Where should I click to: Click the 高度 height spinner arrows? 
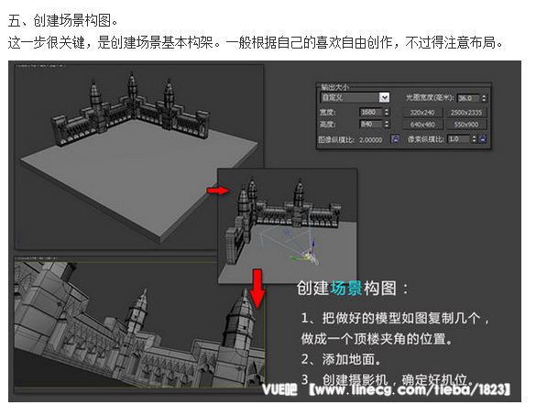387,124
